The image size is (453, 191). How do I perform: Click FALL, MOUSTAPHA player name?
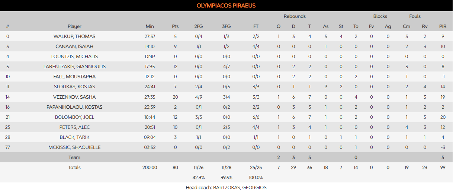[74, 77]
